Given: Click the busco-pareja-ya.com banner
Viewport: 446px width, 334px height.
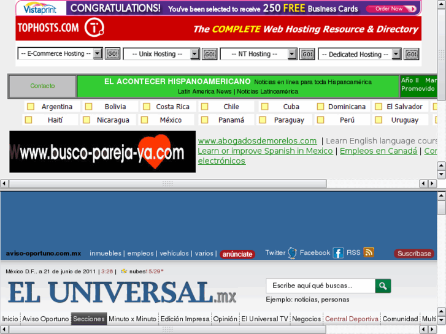Looking at the screenshot, I should [102, 152].
